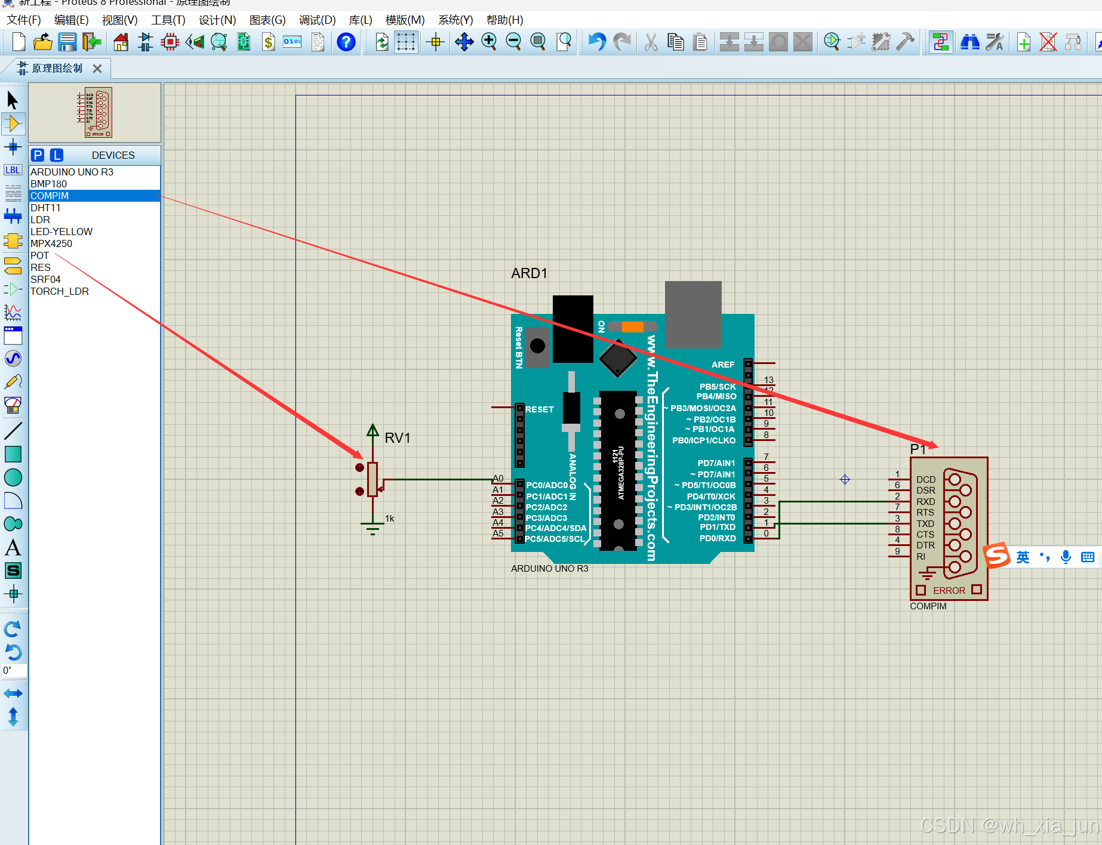Image resolution: width=1102 pixels, height=845 pixels.
Task: Open the Graph mode tool
Action: (13, 312)
